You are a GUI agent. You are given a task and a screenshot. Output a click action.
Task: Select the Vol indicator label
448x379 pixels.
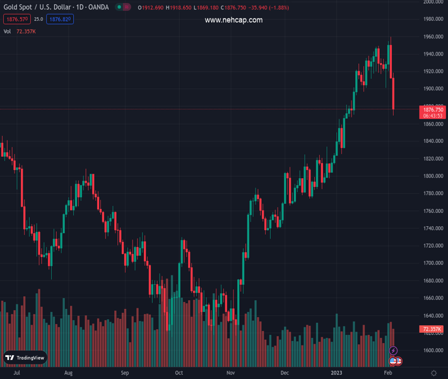pyautogui.click(x=8, y=31)
